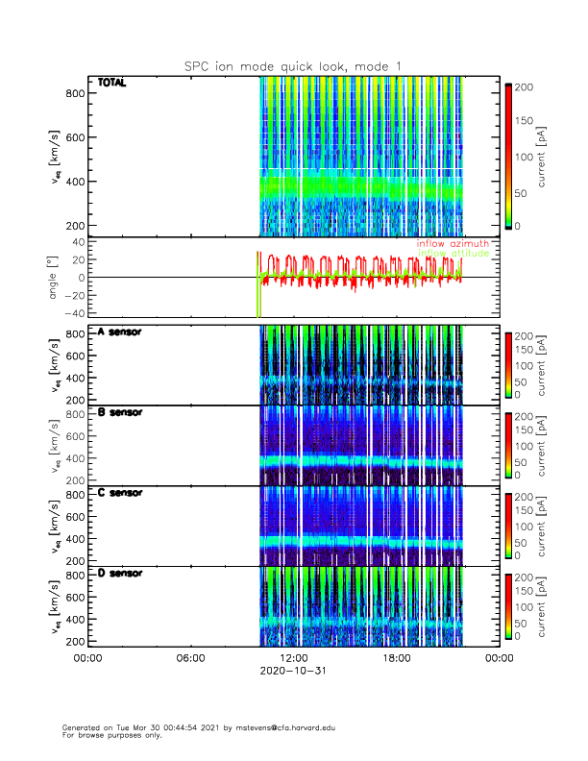The image size is (588, 761).
Task: Click the 'A sensor' panel label
Action: pyautogui.click(x=119, y=332)
